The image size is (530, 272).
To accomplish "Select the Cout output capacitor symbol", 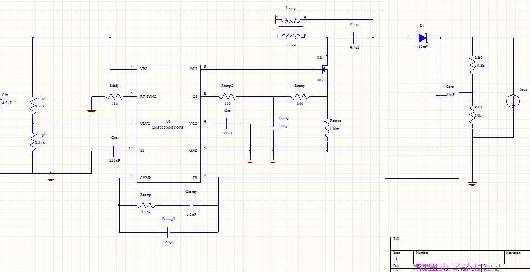I will 441,97.
